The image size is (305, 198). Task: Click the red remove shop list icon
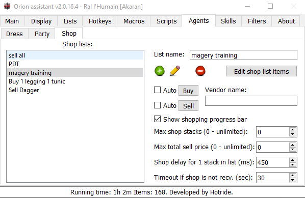[200, 71]
